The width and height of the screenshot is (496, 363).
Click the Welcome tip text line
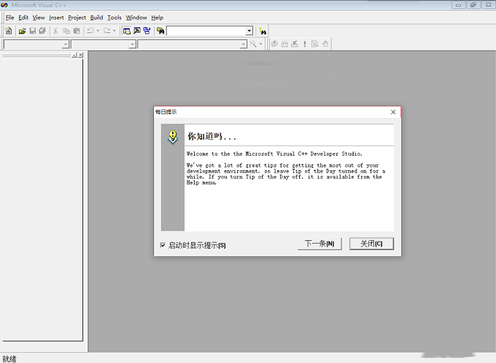(x=274, y=153)
